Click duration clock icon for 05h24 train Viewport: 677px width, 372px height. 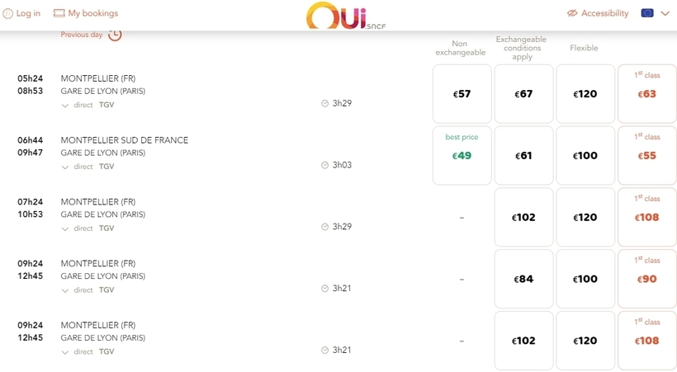coord(324,103)
